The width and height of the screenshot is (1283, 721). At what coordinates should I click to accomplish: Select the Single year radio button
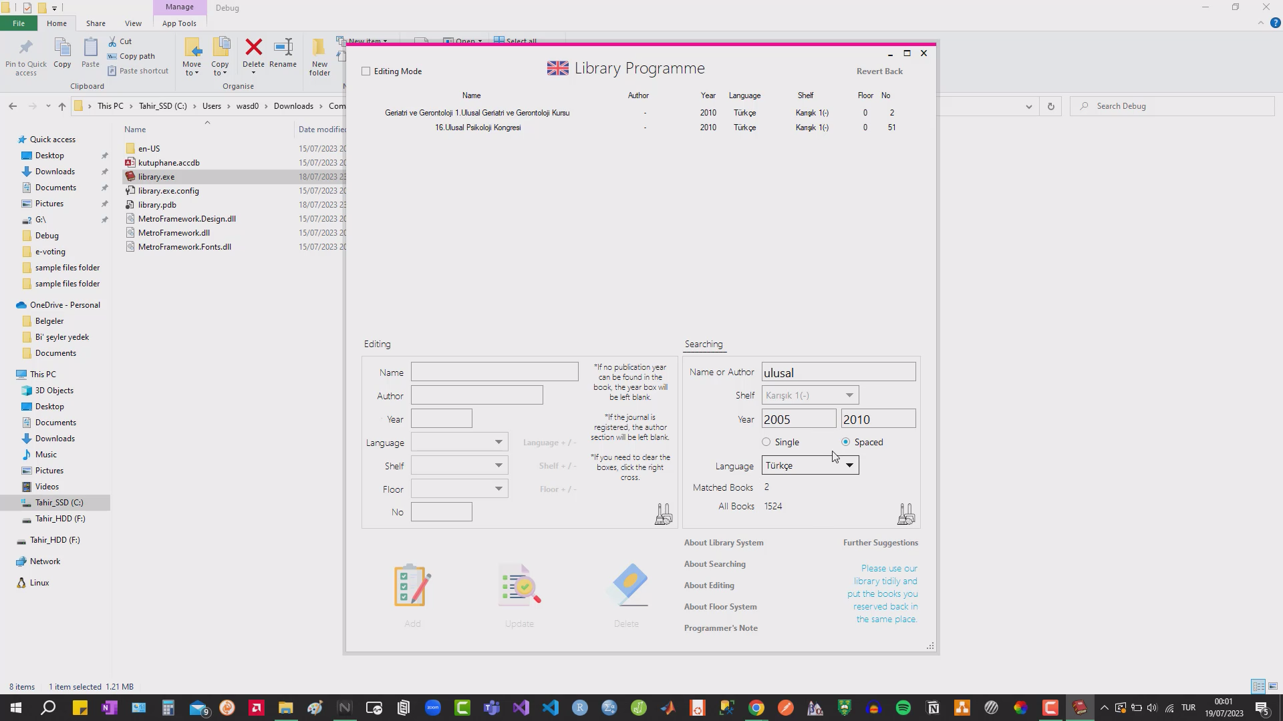(766, 442)
